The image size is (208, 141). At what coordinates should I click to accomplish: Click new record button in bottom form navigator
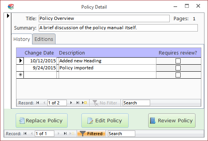tap(72, 134)
